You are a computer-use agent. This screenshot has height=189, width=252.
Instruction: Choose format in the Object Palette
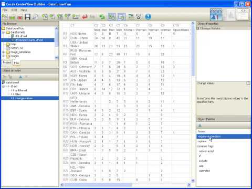[x=202, y=131]
